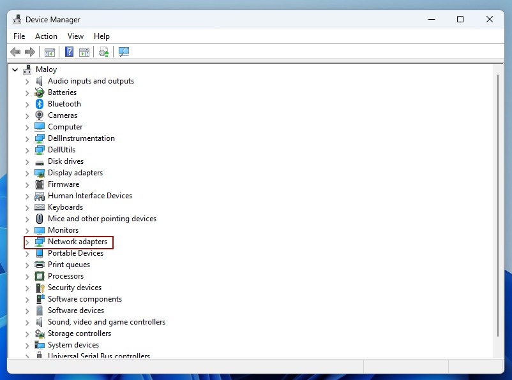Open the View menu
The width and height of the screenshot is (512, 380).
(75, 36)
